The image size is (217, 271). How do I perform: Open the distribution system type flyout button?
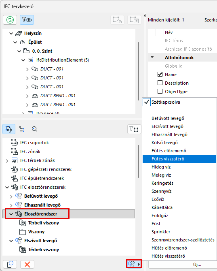tap(134, 264)
